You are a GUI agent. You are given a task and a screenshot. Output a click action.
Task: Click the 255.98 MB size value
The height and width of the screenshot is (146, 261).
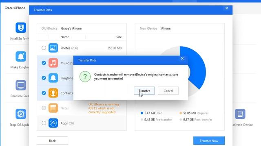click(114, 48)
